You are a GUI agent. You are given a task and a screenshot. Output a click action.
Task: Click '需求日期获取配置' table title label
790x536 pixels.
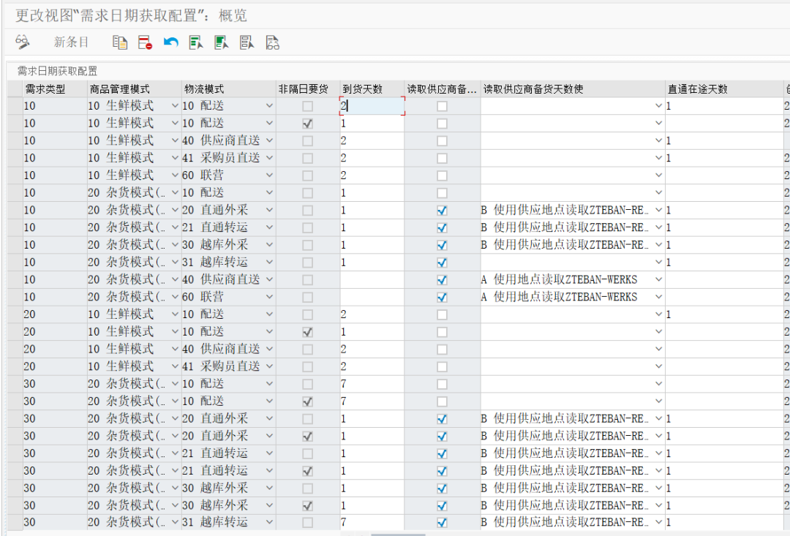click(58, 71)
